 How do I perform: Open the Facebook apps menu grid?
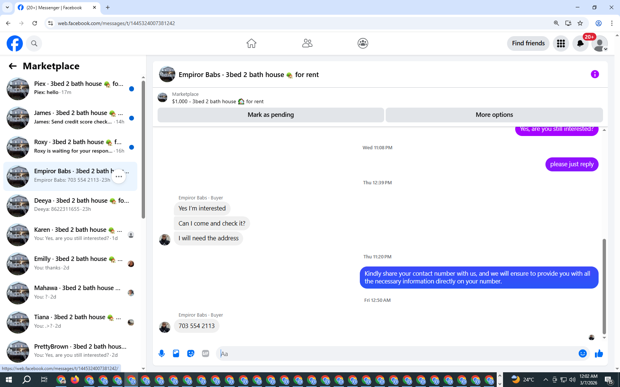[561, 43]
